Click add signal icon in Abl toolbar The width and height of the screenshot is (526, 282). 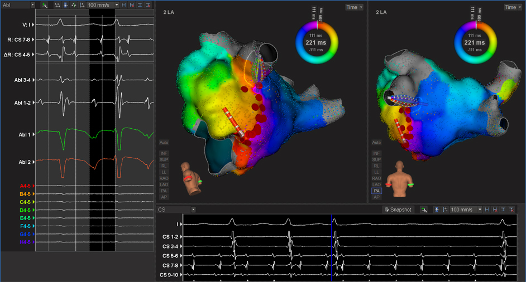44,4
